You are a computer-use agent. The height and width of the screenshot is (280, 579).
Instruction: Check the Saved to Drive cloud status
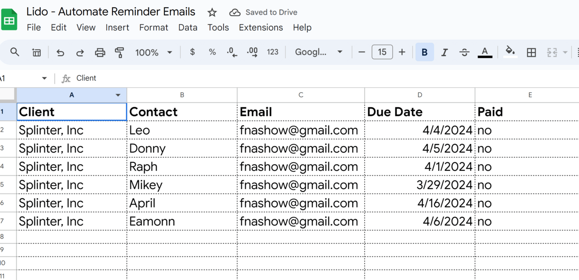pyautogui.click(x=263, y=13)
